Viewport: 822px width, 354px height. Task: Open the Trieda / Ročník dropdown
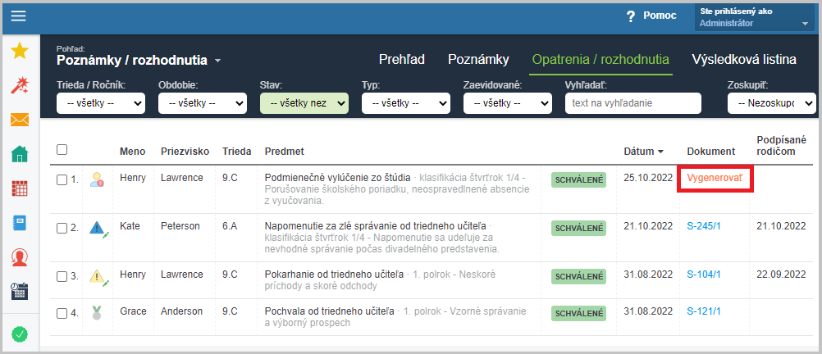click(x=101, y=103)
